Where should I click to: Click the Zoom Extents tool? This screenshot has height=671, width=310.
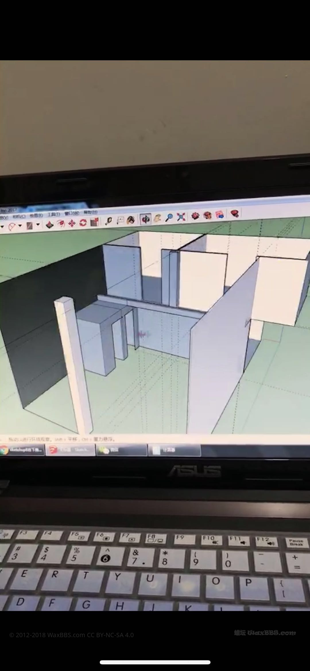click(x=181, y=217)
